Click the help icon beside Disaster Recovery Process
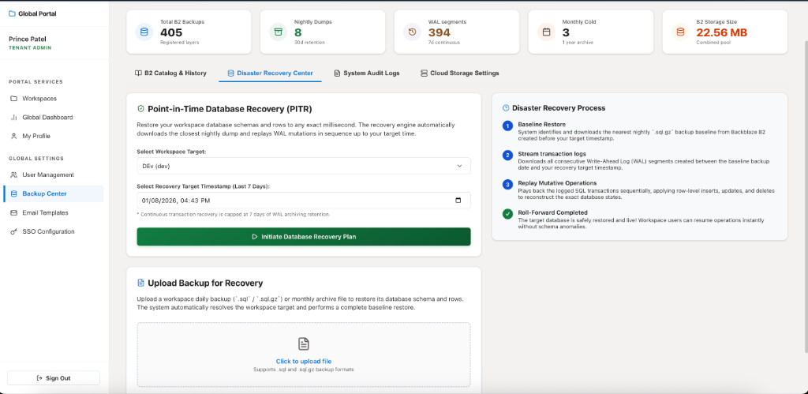 (x=506, y=108)
